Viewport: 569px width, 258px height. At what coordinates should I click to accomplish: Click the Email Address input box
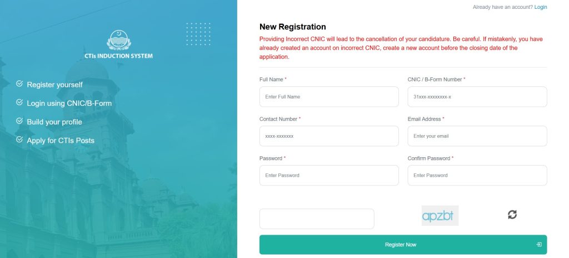(x=477, y=136)
